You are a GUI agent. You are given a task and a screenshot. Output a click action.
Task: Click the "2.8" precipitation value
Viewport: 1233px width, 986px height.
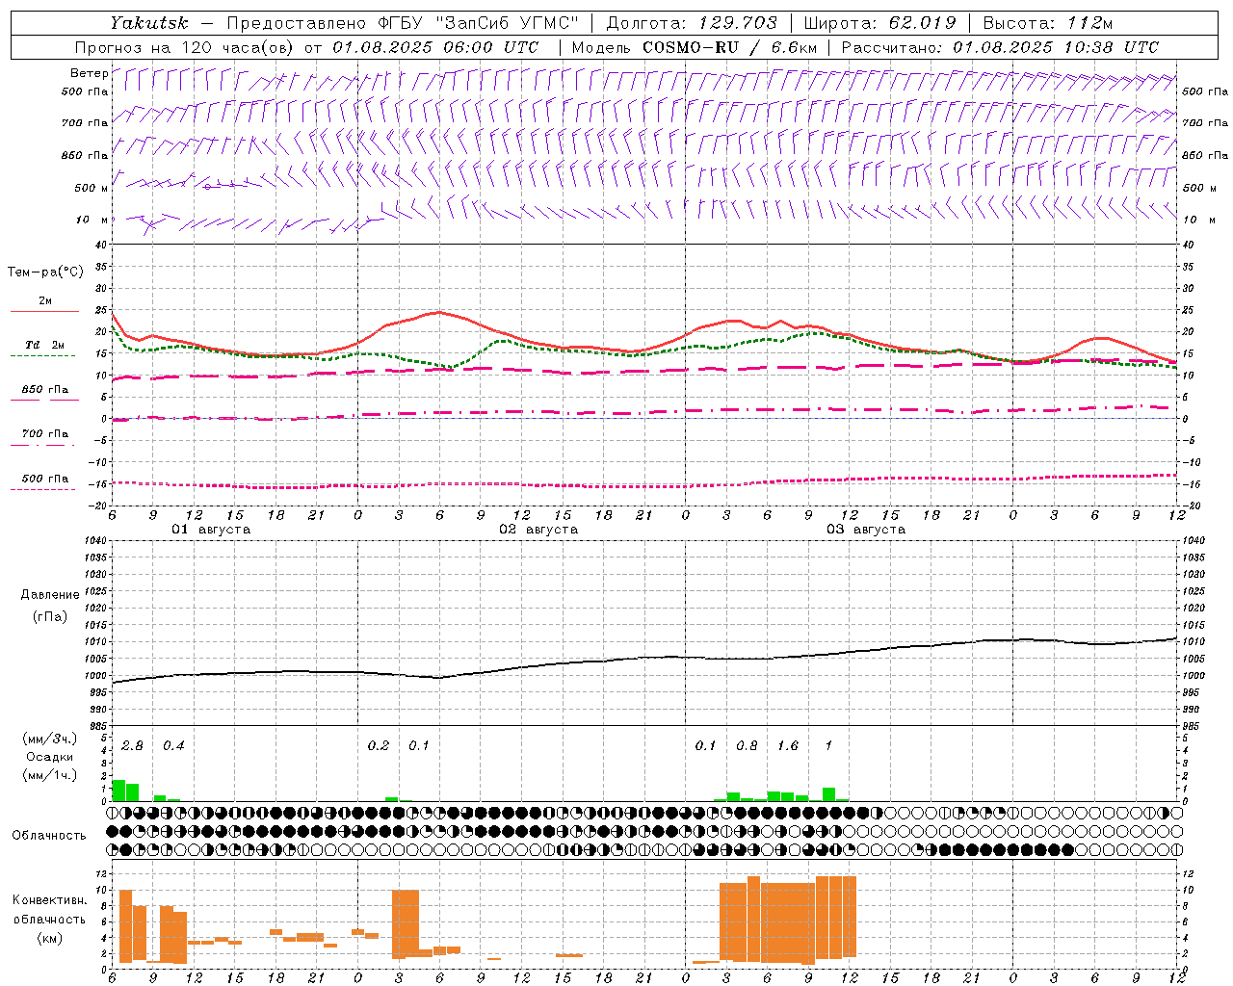[x=132, y=745]
